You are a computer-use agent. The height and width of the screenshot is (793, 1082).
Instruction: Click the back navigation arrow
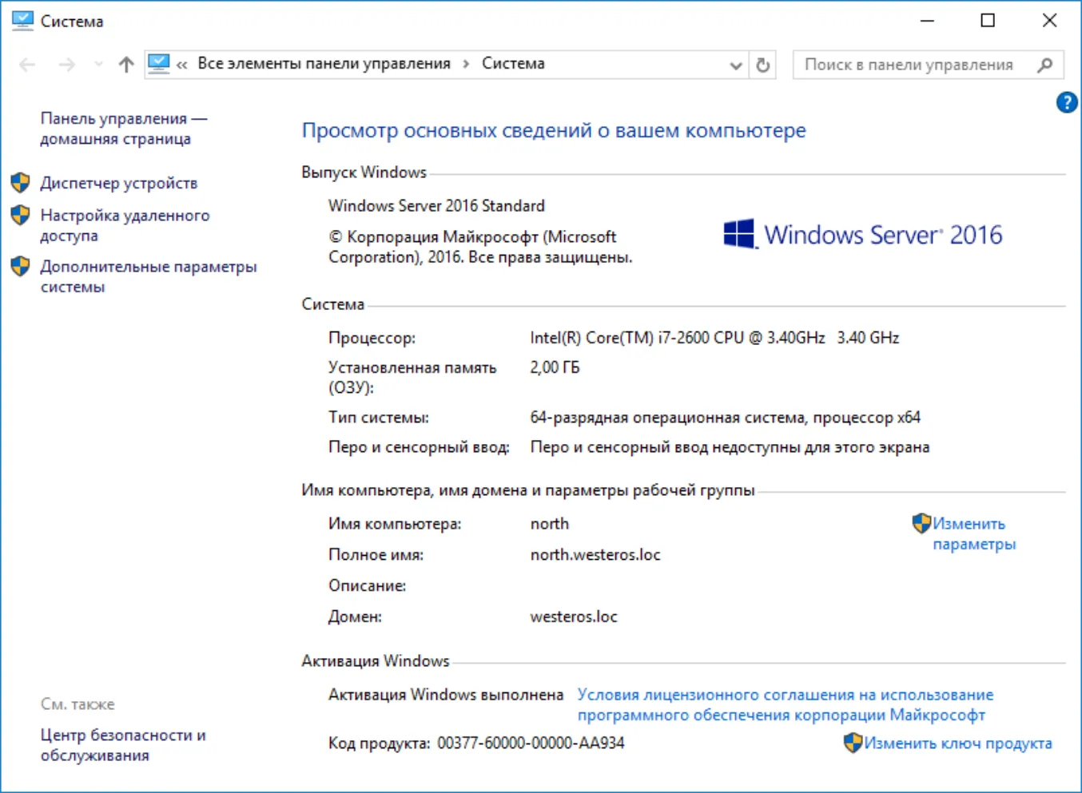click(27, 65)
